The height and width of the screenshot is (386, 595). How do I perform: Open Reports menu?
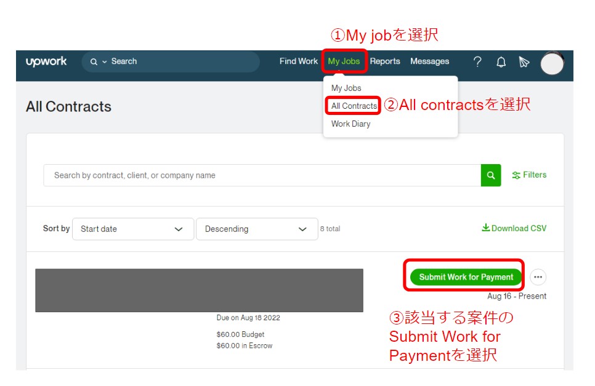click(385, 61)
